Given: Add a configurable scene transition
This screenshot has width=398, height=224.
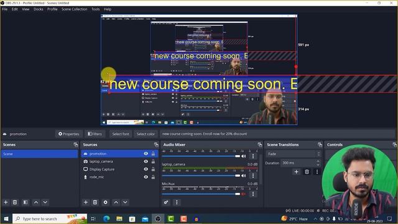Looking at the screenshot, I should click(x=296, y=172).
